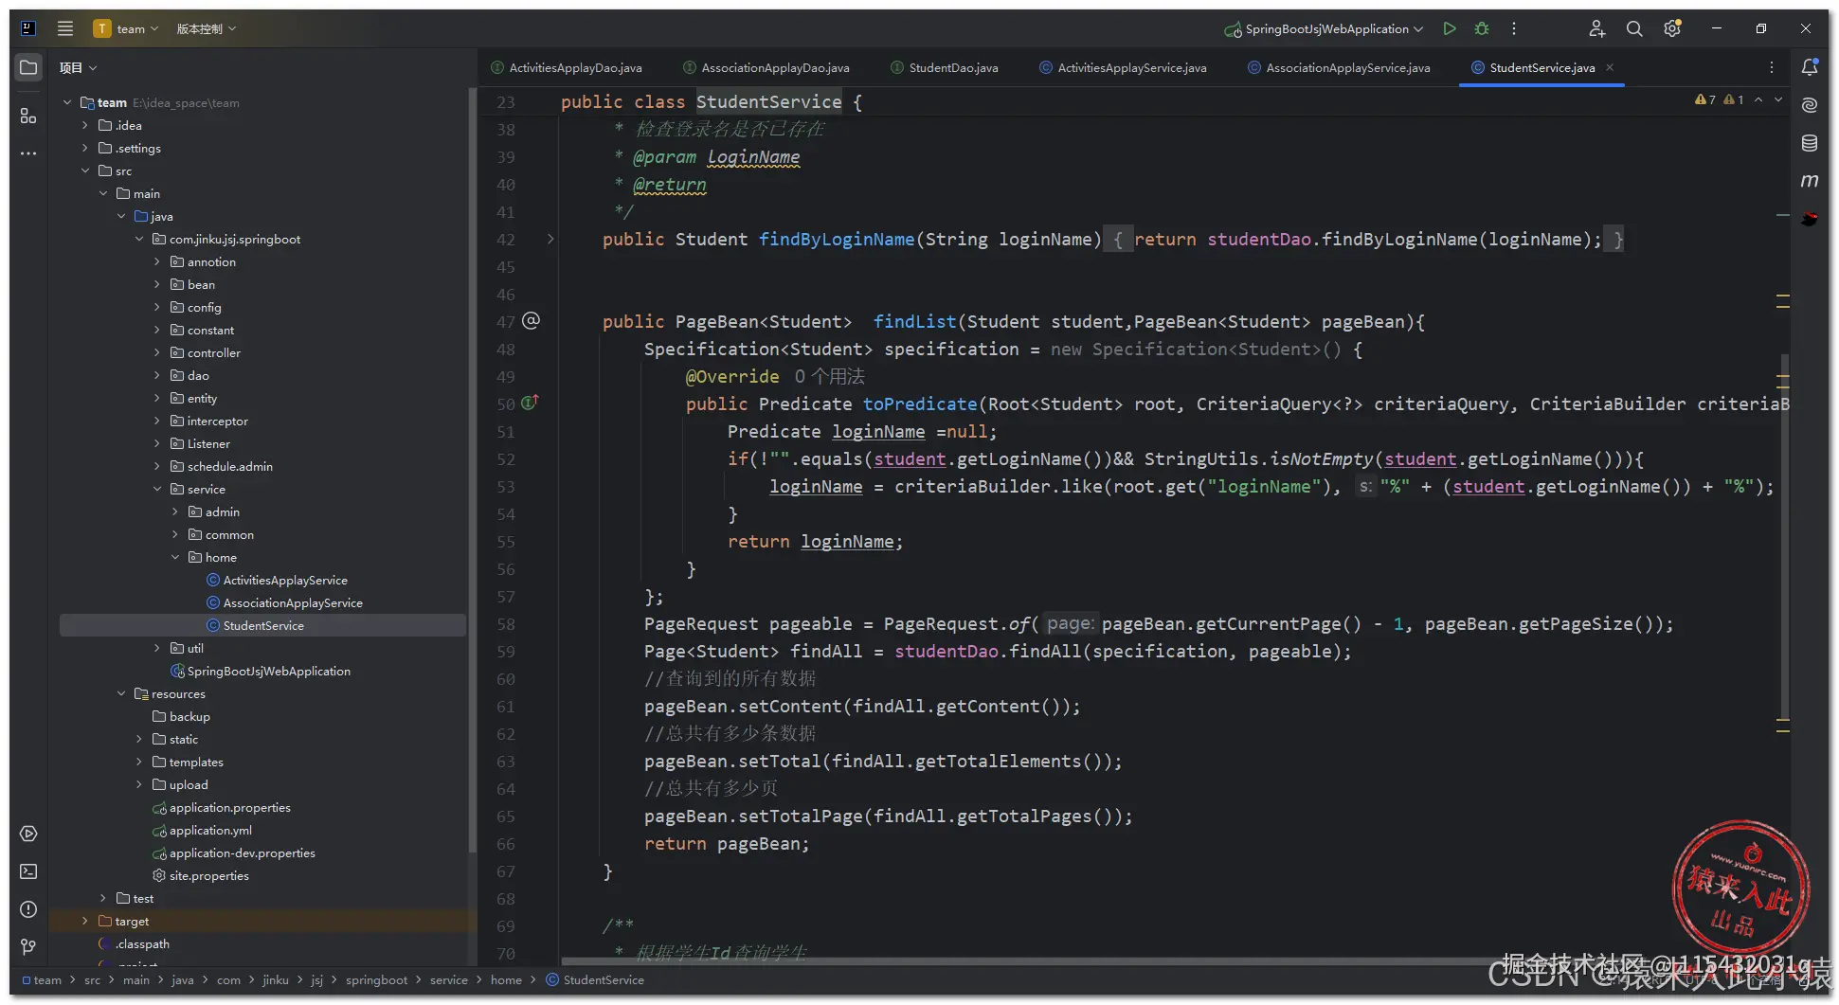Click the web mapping gutter icon on line 47
The width and height of the screenshot is (1839, 1005).
pos(532,320)
